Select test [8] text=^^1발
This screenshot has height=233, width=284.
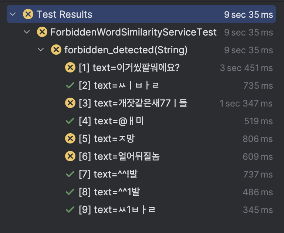tap(109, 192)
